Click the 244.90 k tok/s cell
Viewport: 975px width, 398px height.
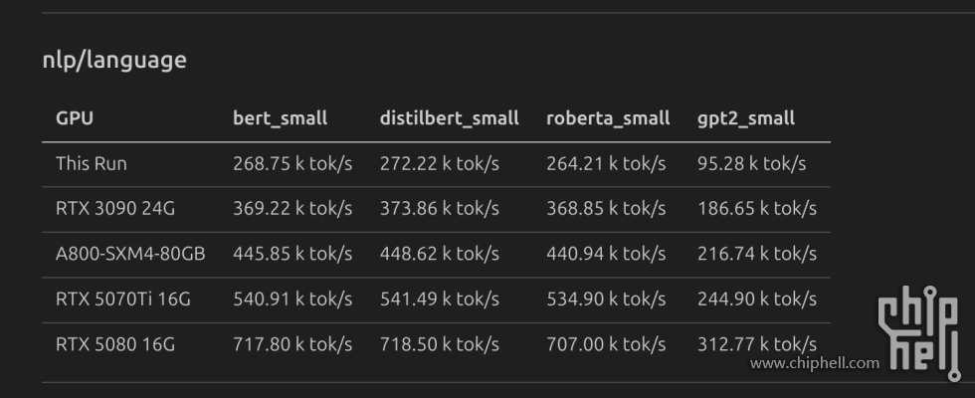coord(757,299)
